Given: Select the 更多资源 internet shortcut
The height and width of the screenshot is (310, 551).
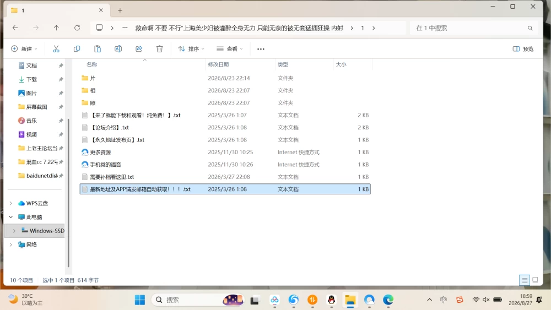Looking at the screenshot, I should 225,152.
